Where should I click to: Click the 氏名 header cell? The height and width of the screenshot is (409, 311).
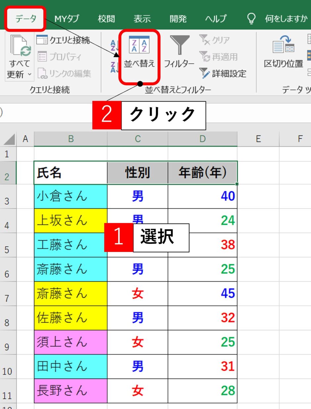pyautogui.click(x=70, y=173)
